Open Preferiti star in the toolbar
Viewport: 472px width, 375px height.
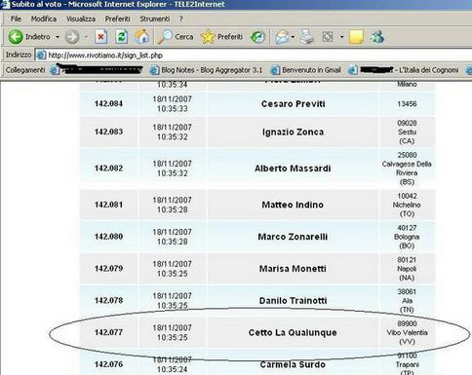(x=221, y=37)
